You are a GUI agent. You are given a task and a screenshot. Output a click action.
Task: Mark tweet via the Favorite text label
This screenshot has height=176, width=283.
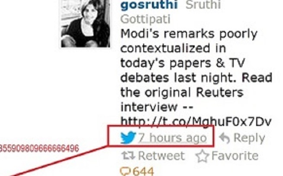[235, 156]
